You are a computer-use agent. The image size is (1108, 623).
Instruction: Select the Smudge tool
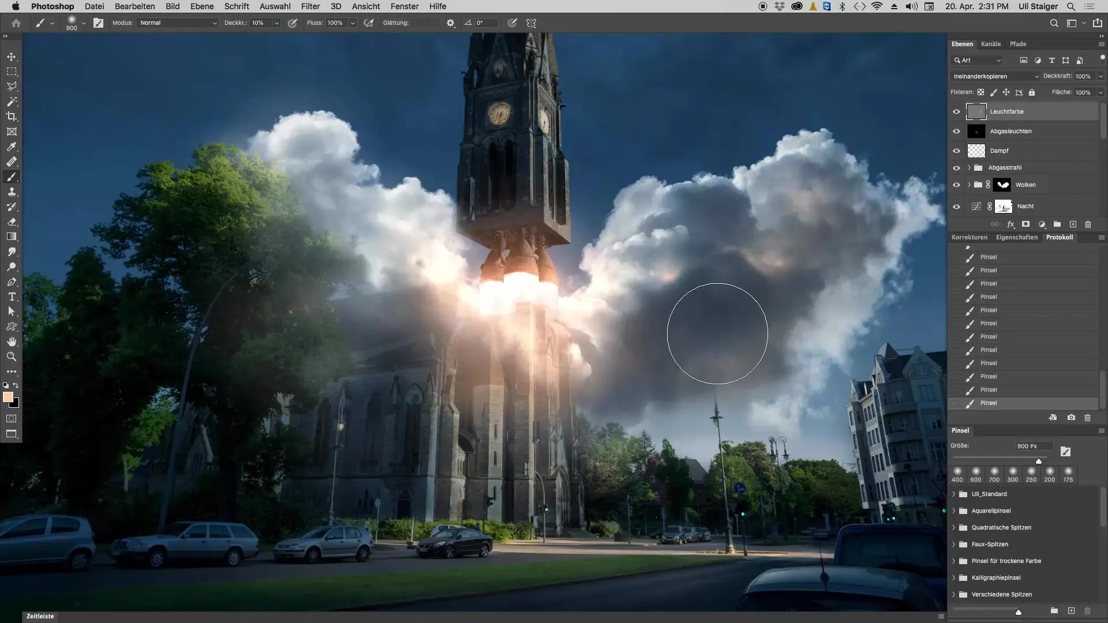(x=12, y=252)
